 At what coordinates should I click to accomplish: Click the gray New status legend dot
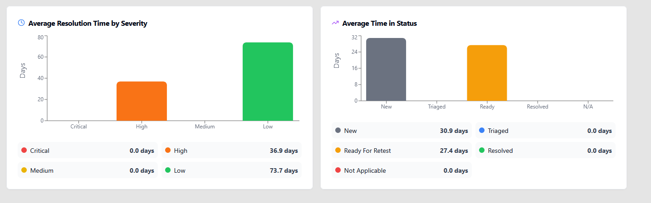tap(338, 130)
